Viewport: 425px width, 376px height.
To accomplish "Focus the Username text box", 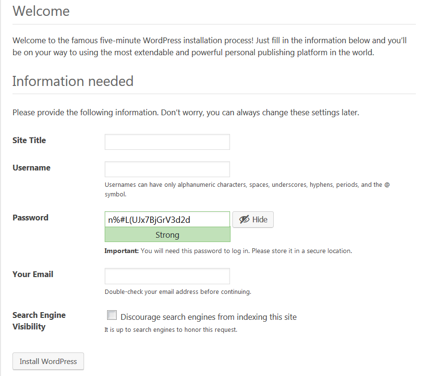I will coord(167,169).
